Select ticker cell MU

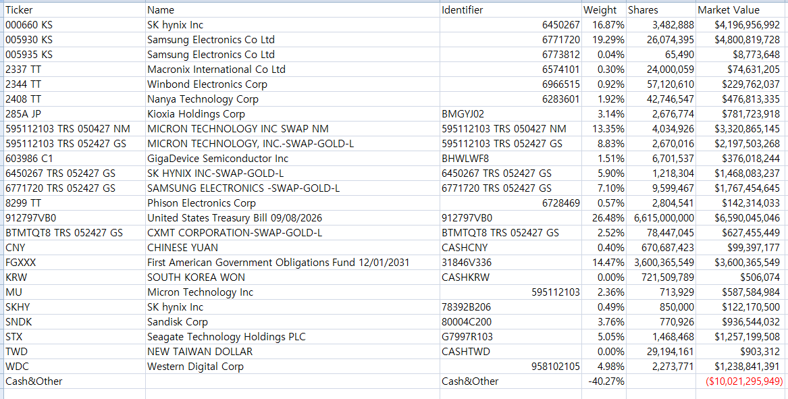pyautogui.click(x=74, y=292)
